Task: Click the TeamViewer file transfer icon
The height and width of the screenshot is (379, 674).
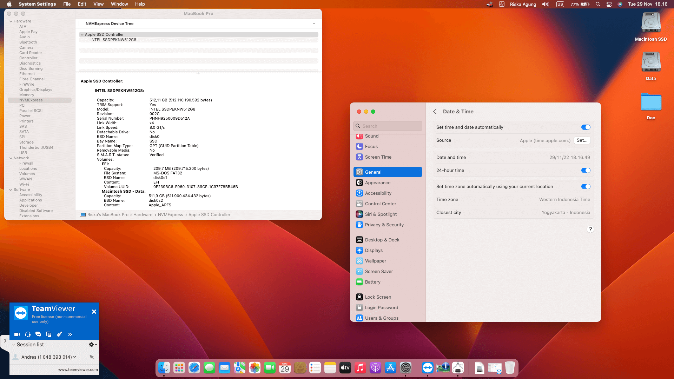Action: point(49,334)
